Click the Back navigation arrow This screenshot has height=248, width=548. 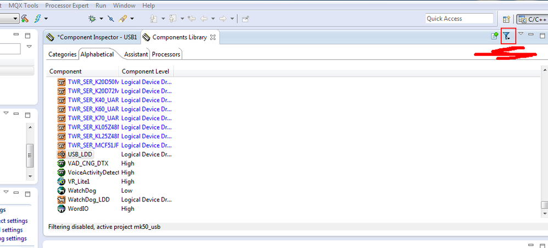204,19
